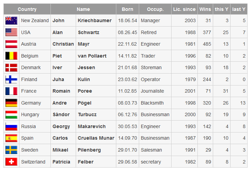Select the Finland flag icon
The width and height of the screenshot is (251, 171).
click(11, 79)
